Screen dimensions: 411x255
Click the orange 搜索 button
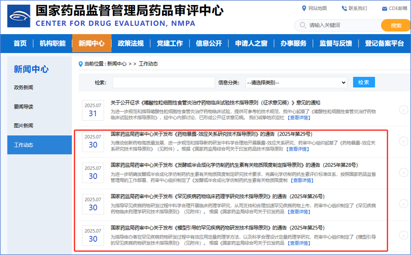396,25
